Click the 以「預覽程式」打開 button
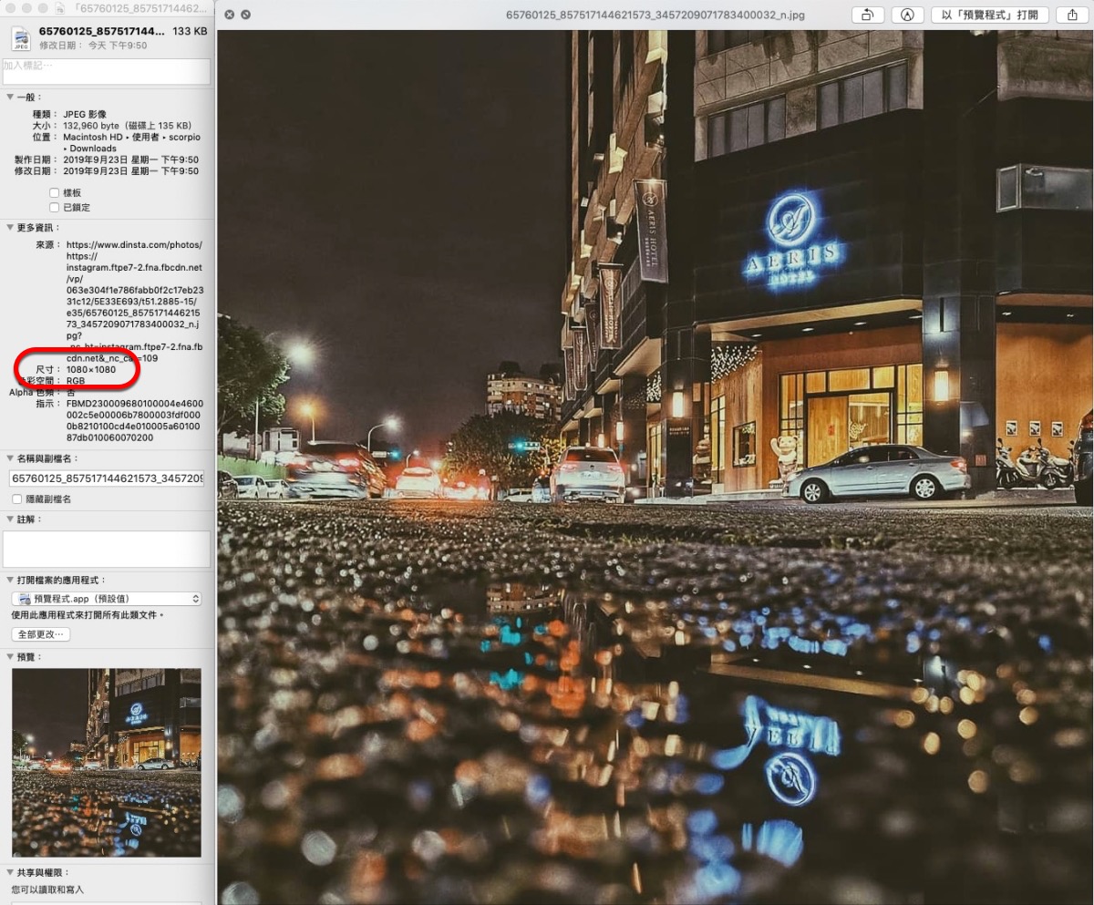 (x=990, y=15)
